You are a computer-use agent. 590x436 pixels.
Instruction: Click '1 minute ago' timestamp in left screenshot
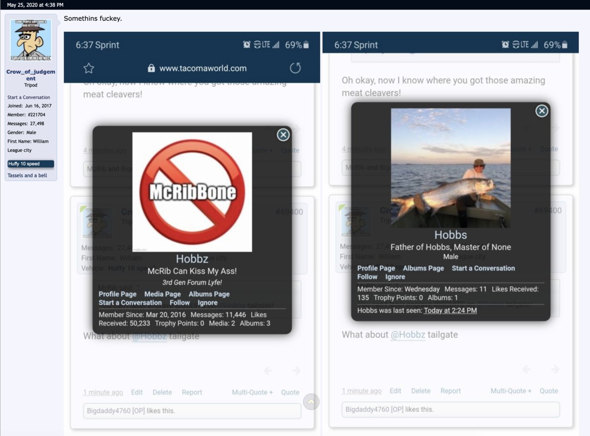pos(103,392)
